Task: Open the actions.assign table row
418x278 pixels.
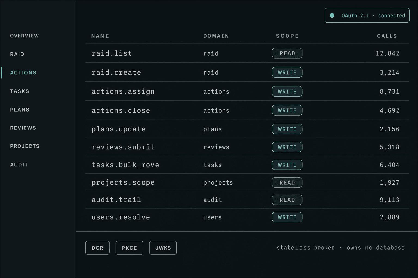Action: point(247,91)
